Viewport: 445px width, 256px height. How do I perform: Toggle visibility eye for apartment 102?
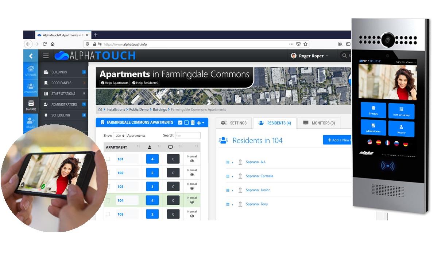point(192,175)
